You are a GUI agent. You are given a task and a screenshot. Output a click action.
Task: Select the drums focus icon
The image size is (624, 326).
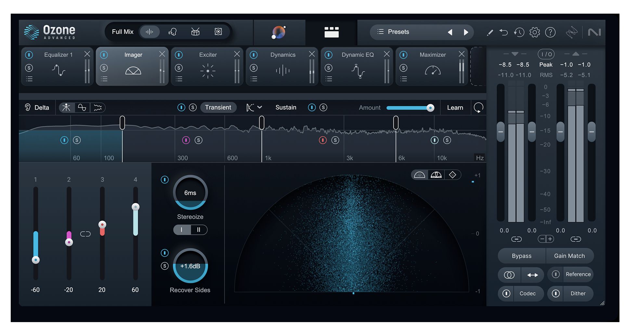point(195,32)
